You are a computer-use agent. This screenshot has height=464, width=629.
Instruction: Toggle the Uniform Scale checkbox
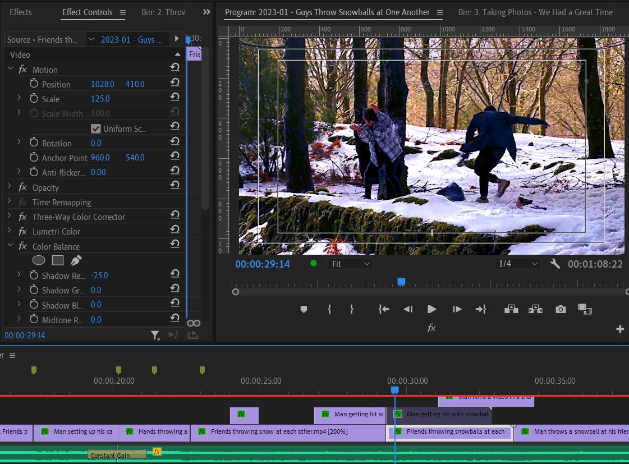(x=95, y=128)
